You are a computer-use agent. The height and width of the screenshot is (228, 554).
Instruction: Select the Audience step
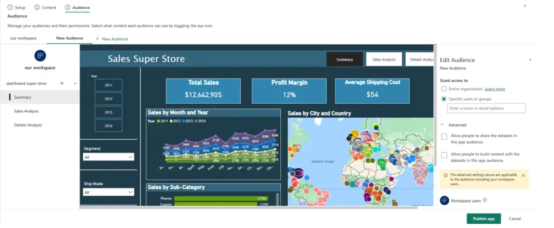point(77,8)
